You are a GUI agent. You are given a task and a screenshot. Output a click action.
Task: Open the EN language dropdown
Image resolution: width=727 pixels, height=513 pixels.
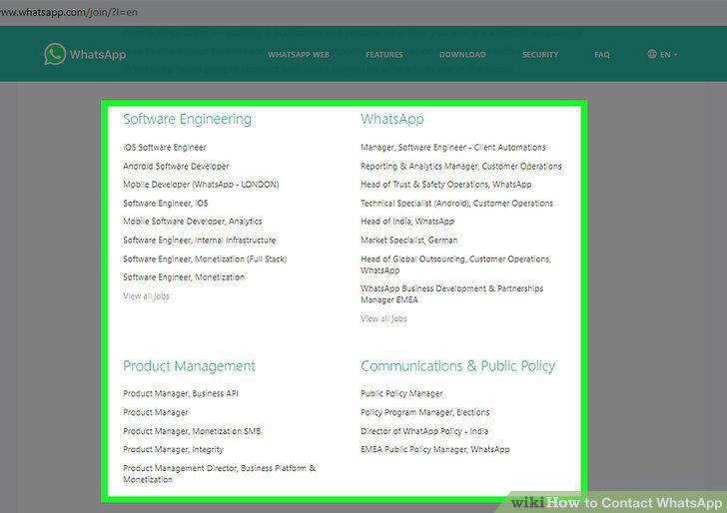[x=662, y=54]
